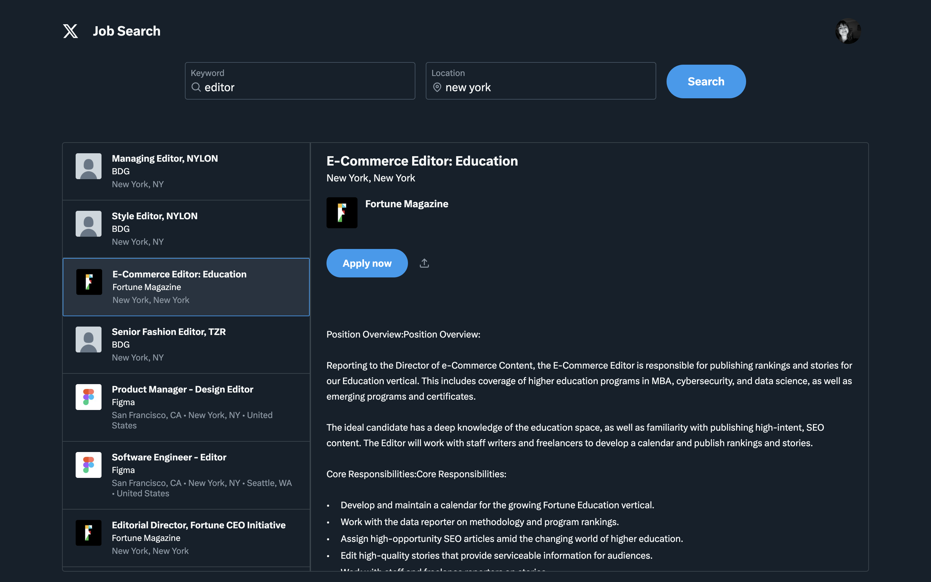Click the Job Search page title
Image resolution: width=931 pixels, height=582 pixels.
tap(127, 31)
